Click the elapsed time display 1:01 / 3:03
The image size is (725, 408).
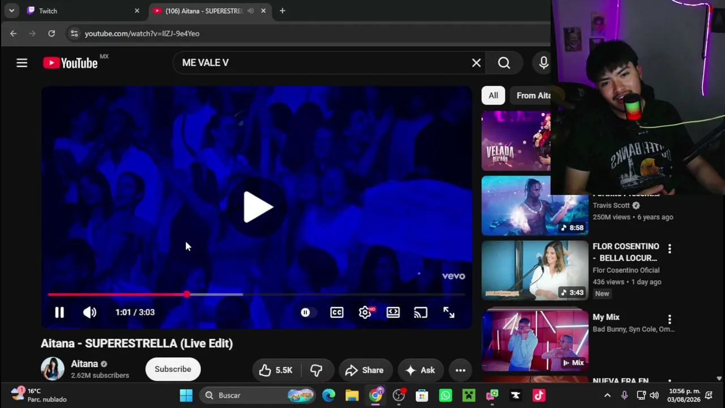135,312
